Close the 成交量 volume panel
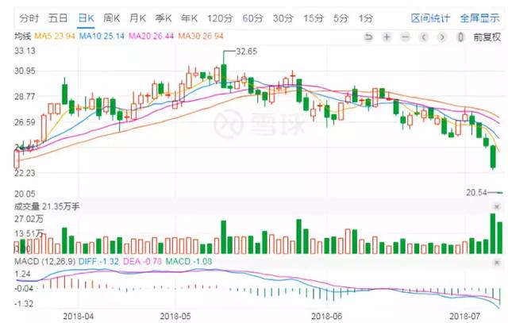This screenshot has width=508, height=323. tap(497, 206)
